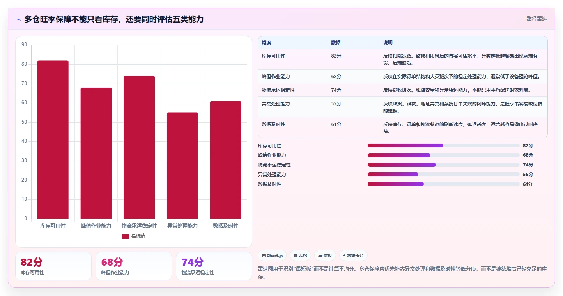
Task: Click the 68分 value in the table
Action: tap(336, 76)
